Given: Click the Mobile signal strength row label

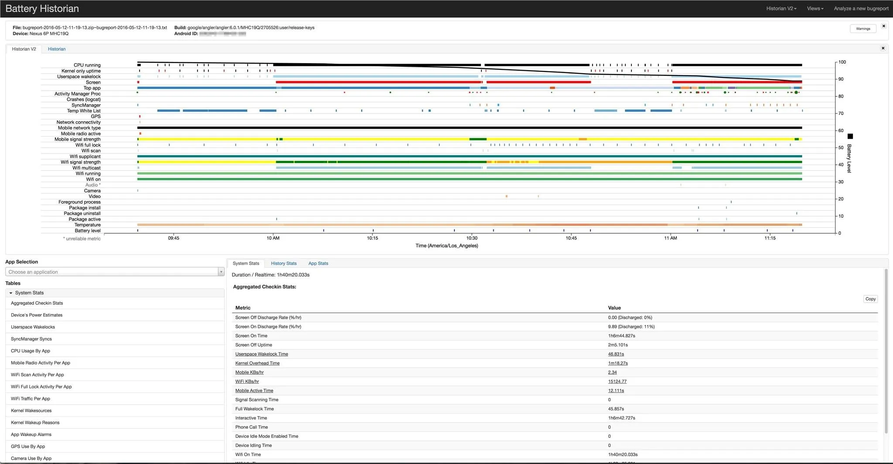Looking at the screenshot, I should 78,140.
